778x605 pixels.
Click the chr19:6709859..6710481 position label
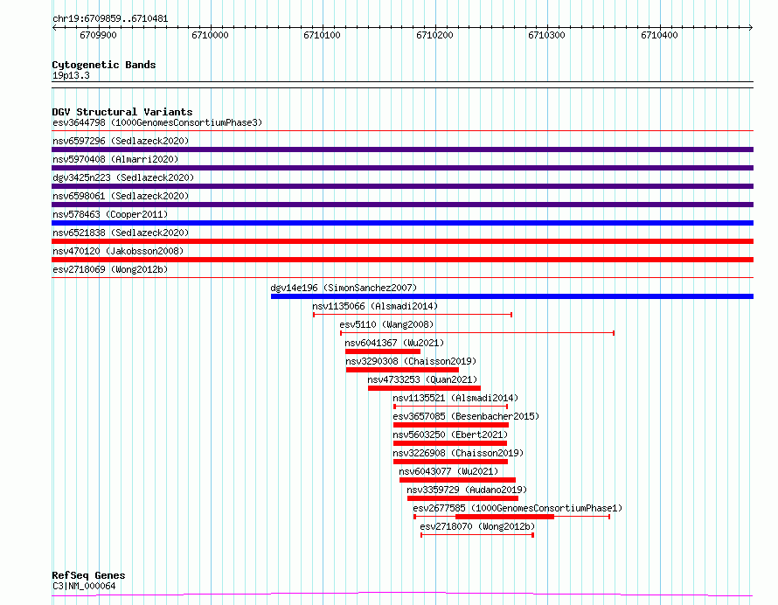[x=110, y=19]
